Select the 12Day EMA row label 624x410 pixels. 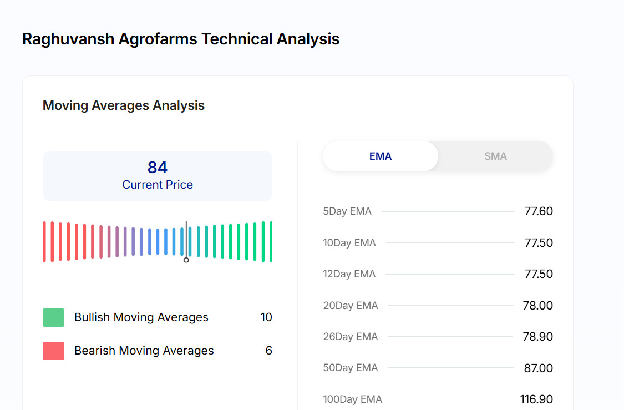pos(349,274)
